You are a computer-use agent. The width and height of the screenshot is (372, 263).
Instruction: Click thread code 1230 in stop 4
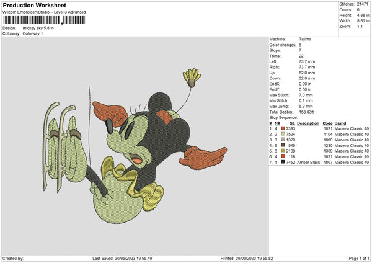pos(328,146)
